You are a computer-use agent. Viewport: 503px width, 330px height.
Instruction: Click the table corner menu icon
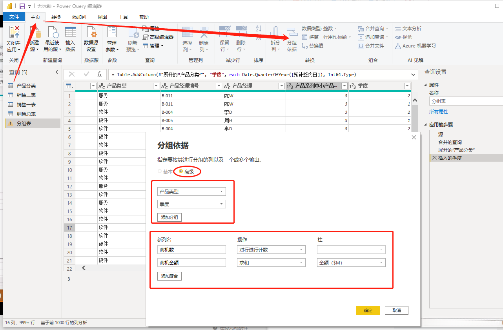point(69,86)
